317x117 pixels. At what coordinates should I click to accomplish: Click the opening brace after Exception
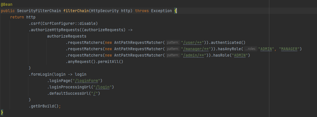coord(175,11)
